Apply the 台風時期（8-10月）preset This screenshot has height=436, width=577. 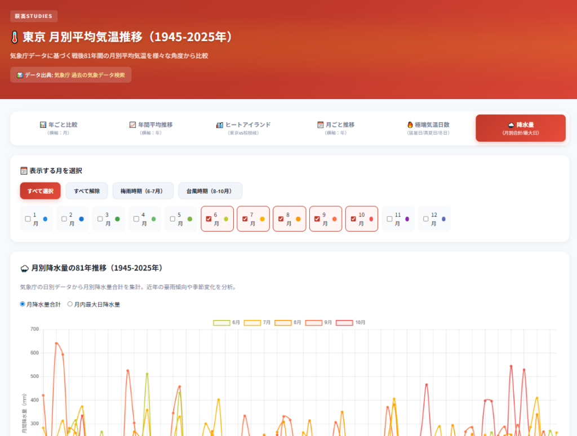(210, 191)
